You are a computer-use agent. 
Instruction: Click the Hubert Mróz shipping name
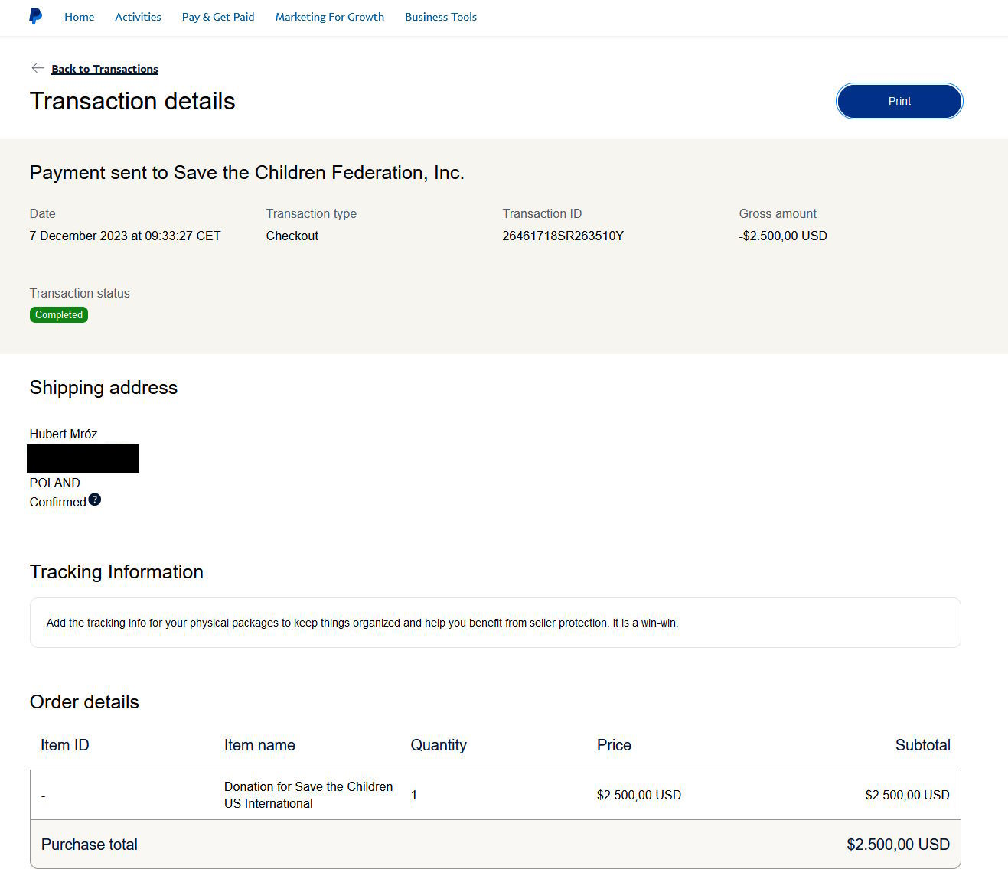point(64,434)
